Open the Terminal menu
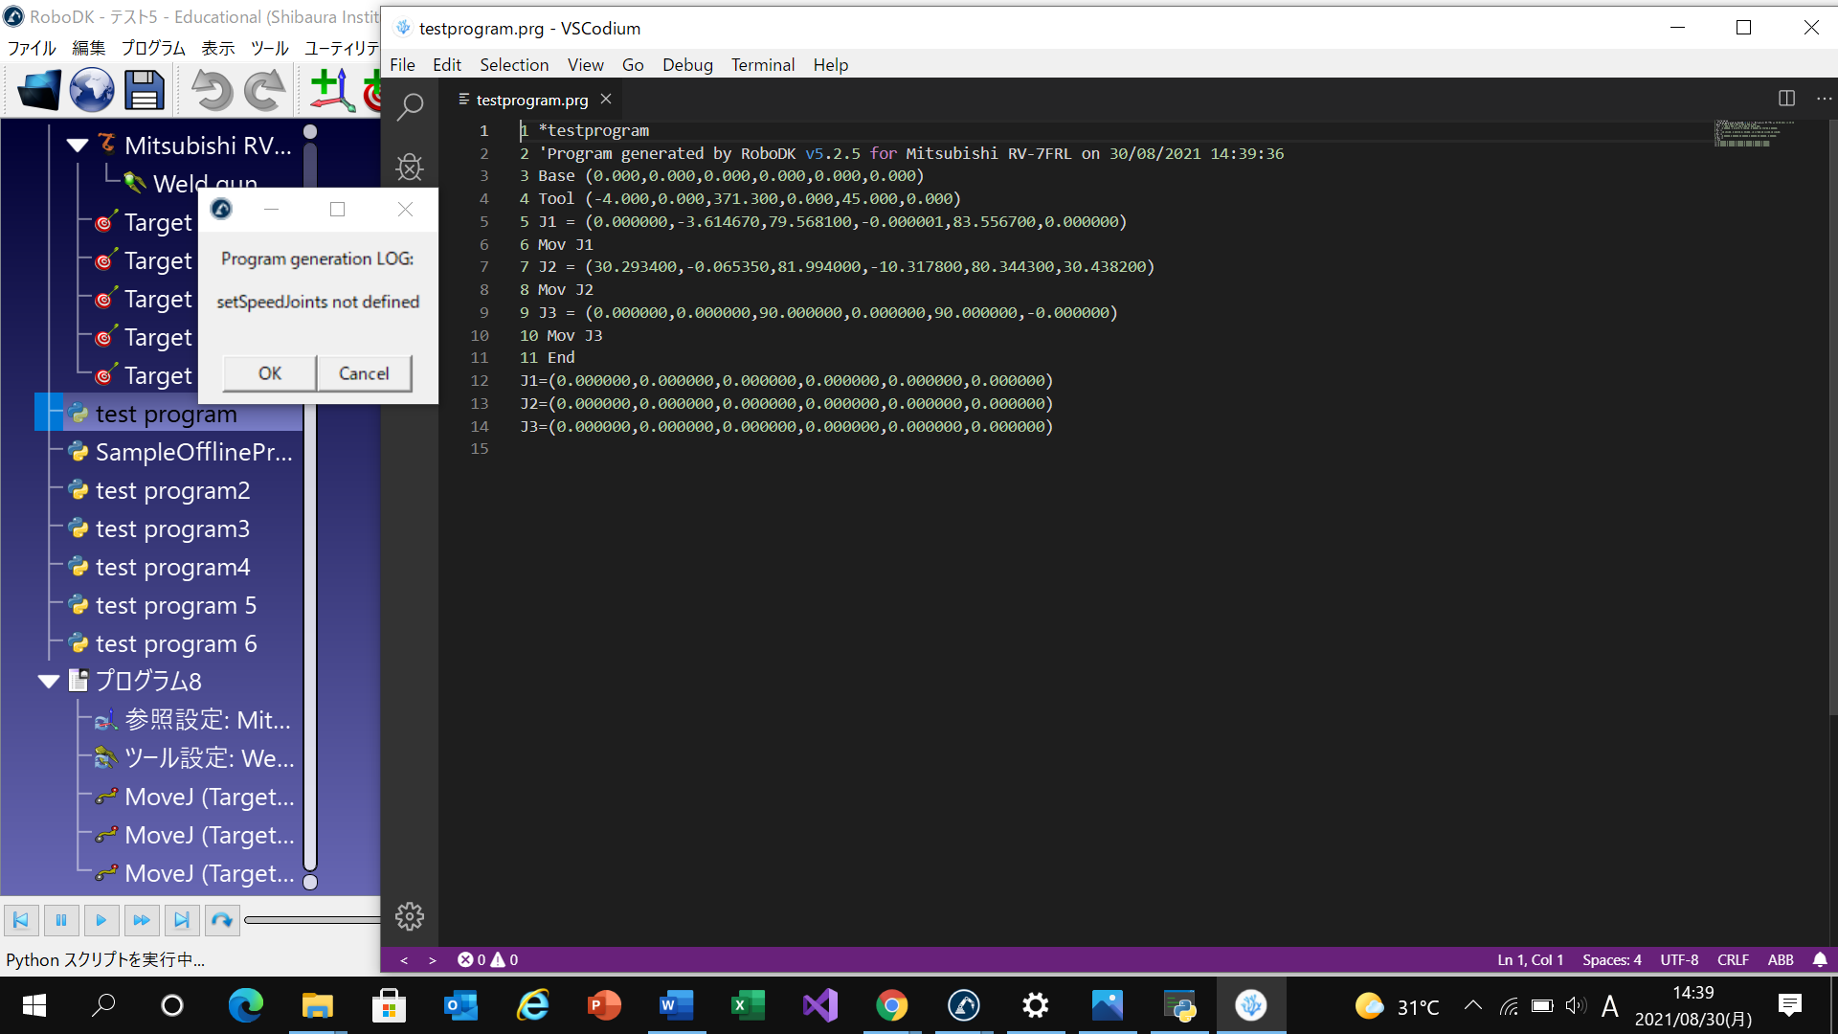The image size is (1838, 1034). click(x=762, y=64)
